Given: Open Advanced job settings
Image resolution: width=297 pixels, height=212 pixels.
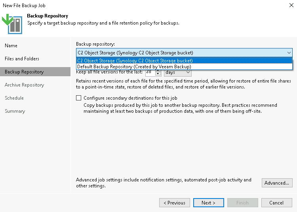Looking at the screenshot, I should 277,183.
